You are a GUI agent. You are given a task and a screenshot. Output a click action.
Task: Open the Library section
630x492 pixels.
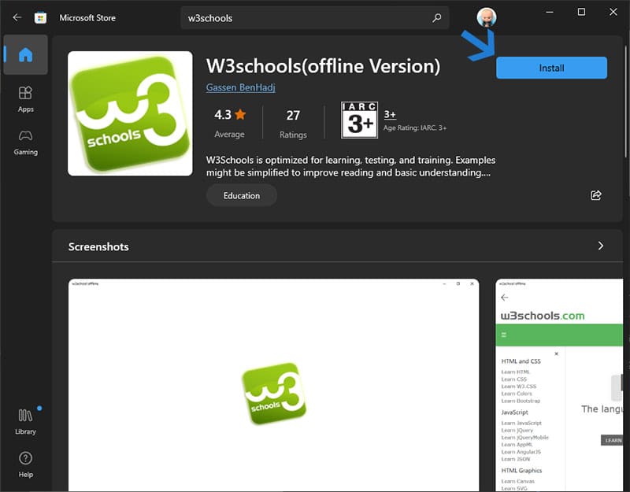coord(25,422)
